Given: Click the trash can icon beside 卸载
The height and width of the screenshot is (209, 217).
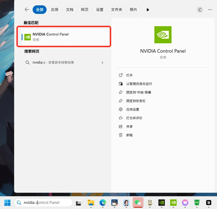Looking at the screenshot, I should (120, 135).
